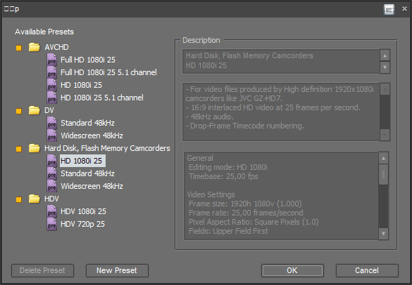The height and width of the screenshot is (285, 412).
Task: Click 'Pixel Aspect Ratio: Square Pixels (1.0)' text
Action: 254,222
